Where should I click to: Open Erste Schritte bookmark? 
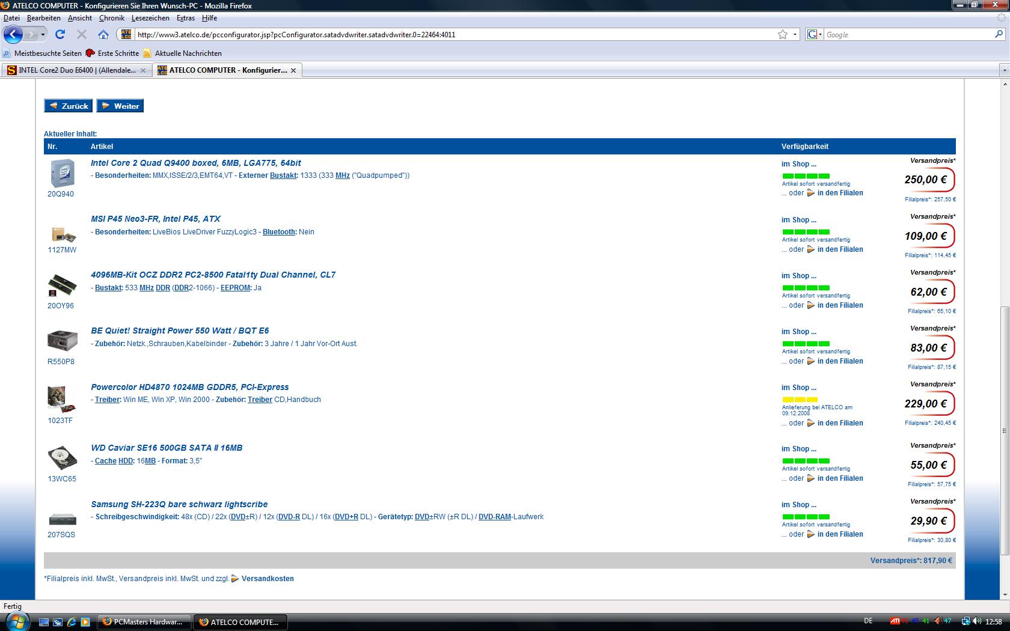[x=112, y=53]
